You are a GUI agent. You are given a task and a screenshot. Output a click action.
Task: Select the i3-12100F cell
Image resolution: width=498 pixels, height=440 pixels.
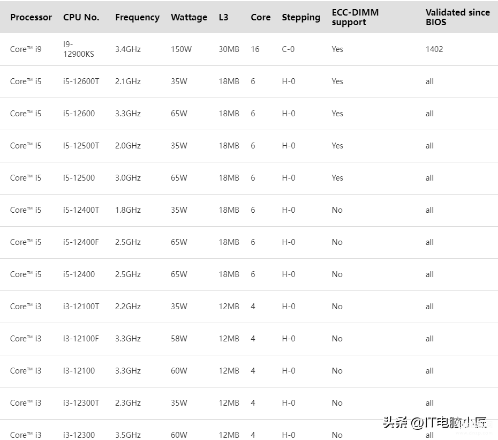[x=81, y=338]
